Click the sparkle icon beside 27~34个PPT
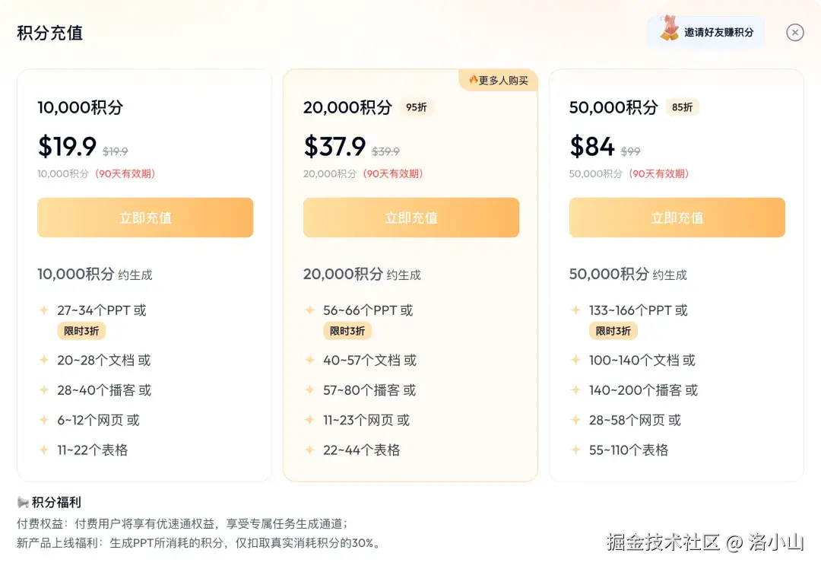This screenshot has width=821, height=569. tap(44, 310)
